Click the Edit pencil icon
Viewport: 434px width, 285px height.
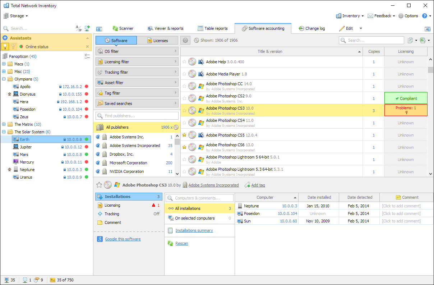tap(344, 28)
